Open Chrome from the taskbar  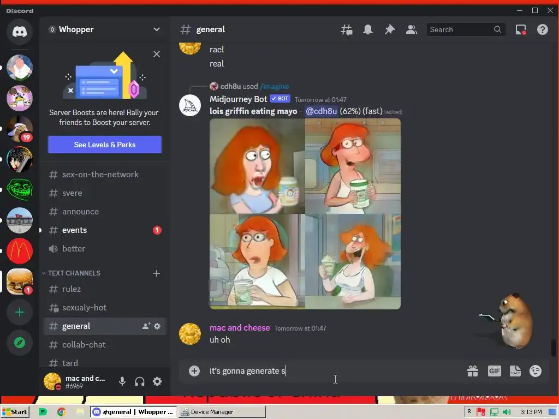[61, 412]
